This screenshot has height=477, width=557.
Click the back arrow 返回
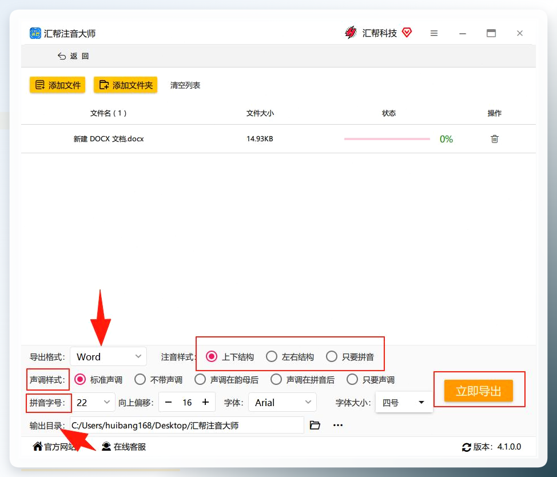coord(73,56)
